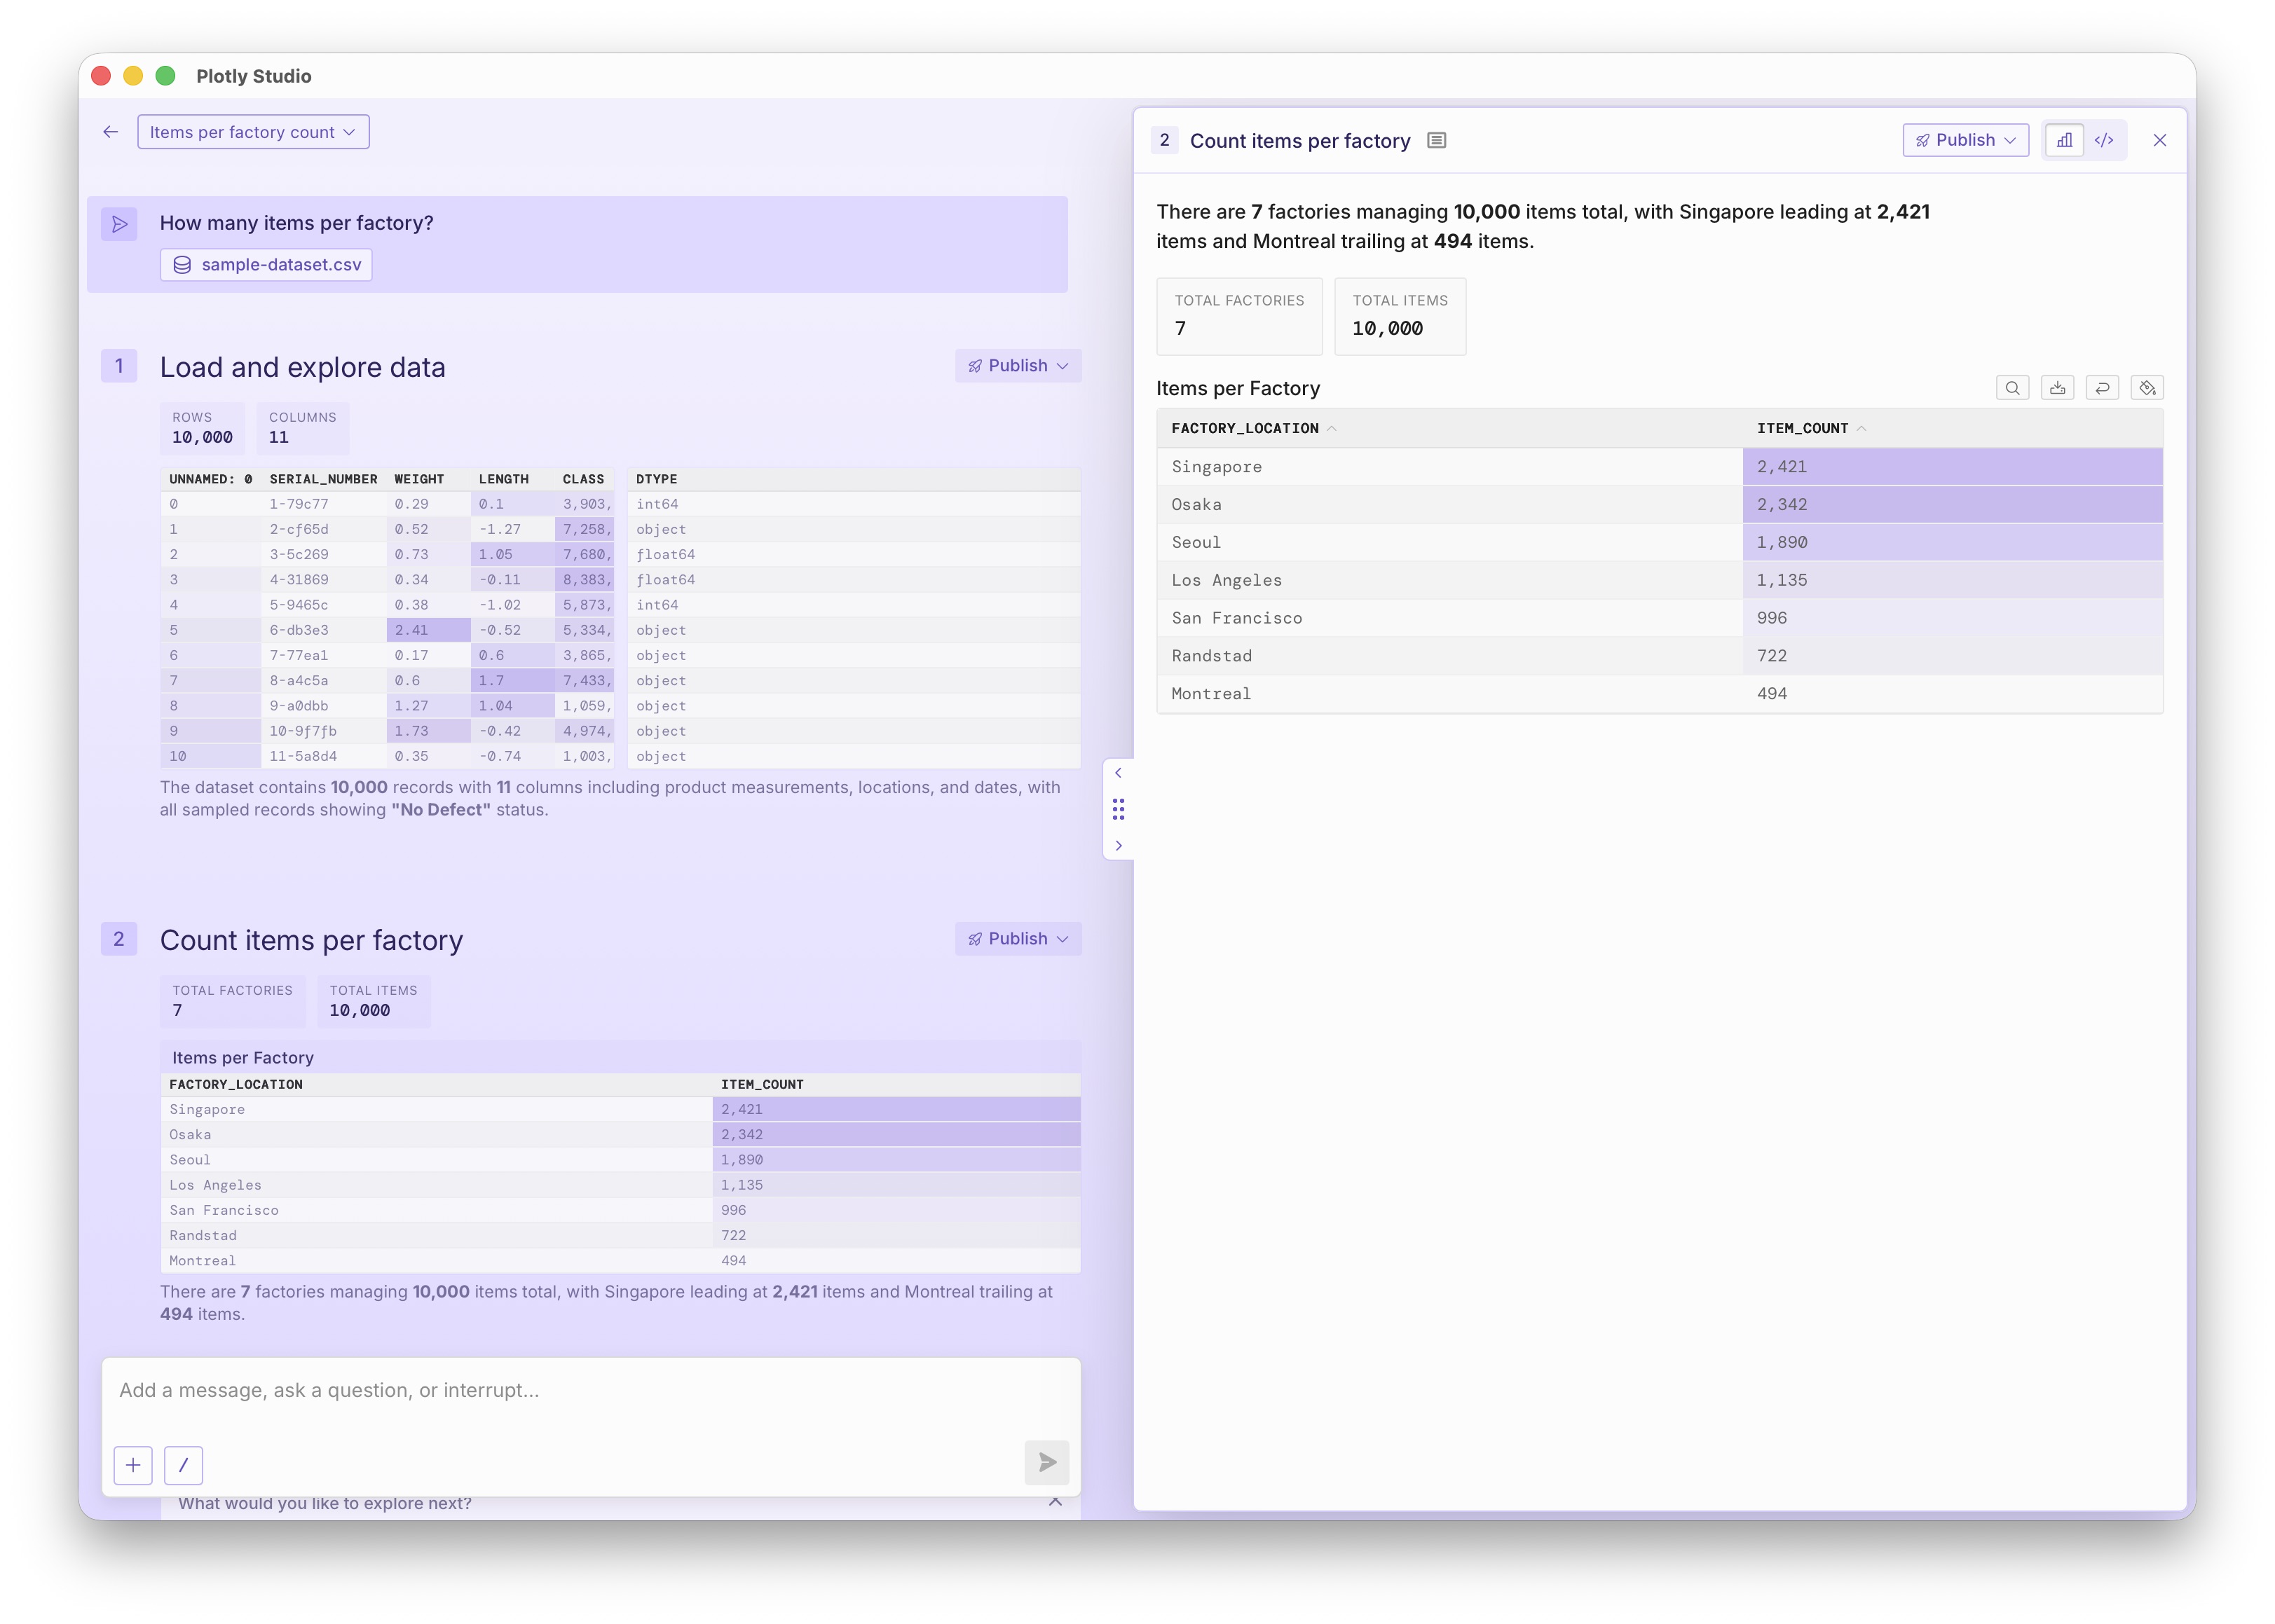Select step 1 number badge

[119, 366]
